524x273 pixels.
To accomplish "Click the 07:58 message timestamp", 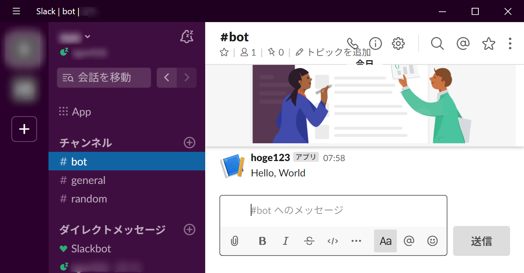I will (x=334, y=158).
